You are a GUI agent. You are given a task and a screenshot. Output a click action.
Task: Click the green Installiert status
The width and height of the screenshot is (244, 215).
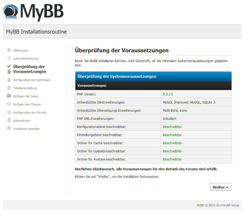pyautogui.click(x=169, y=119)
